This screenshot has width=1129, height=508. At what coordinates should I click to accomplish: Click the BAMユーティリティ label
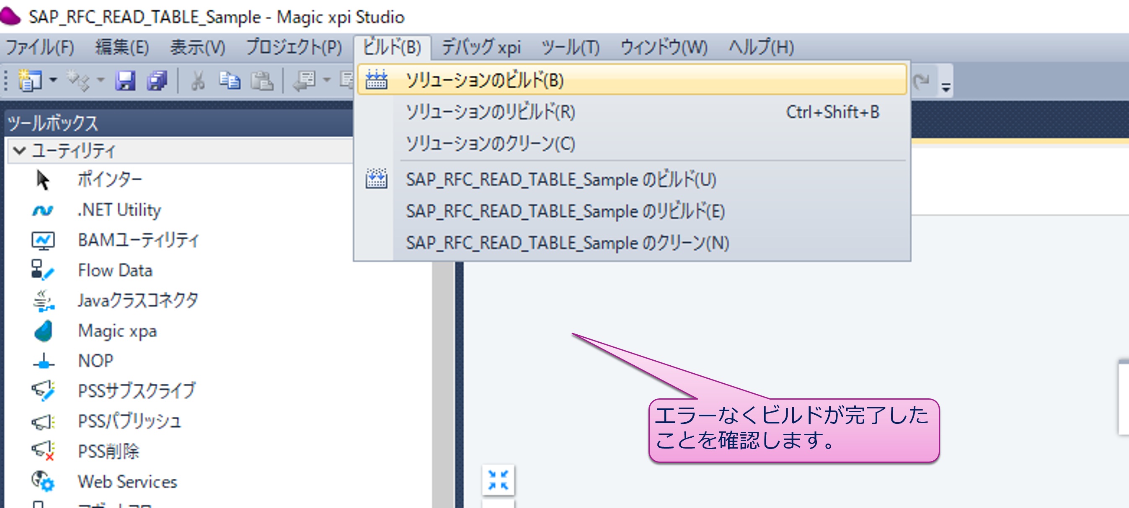[x=139, y=241]
